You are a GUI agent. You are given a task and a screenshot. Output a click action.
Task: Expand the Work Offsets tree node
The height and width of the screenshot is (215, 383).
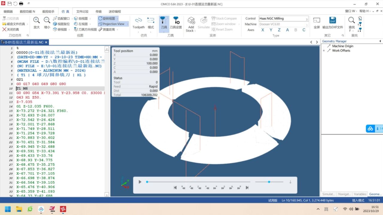[324, 50]
